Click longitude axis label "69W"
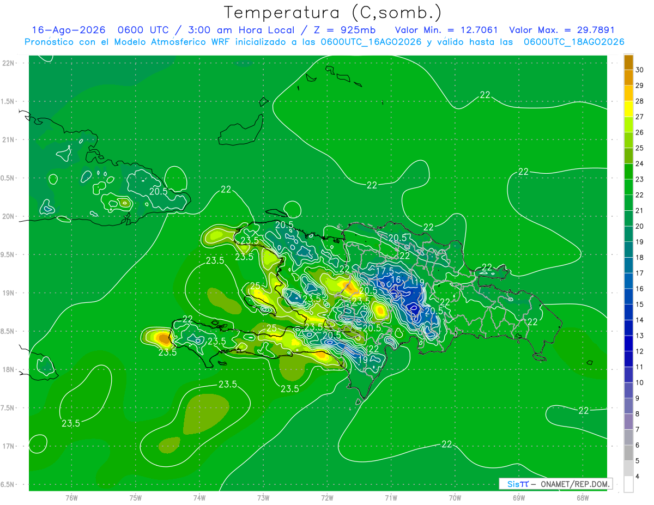This screenshot has height=505, width=654. coord(518,498)
